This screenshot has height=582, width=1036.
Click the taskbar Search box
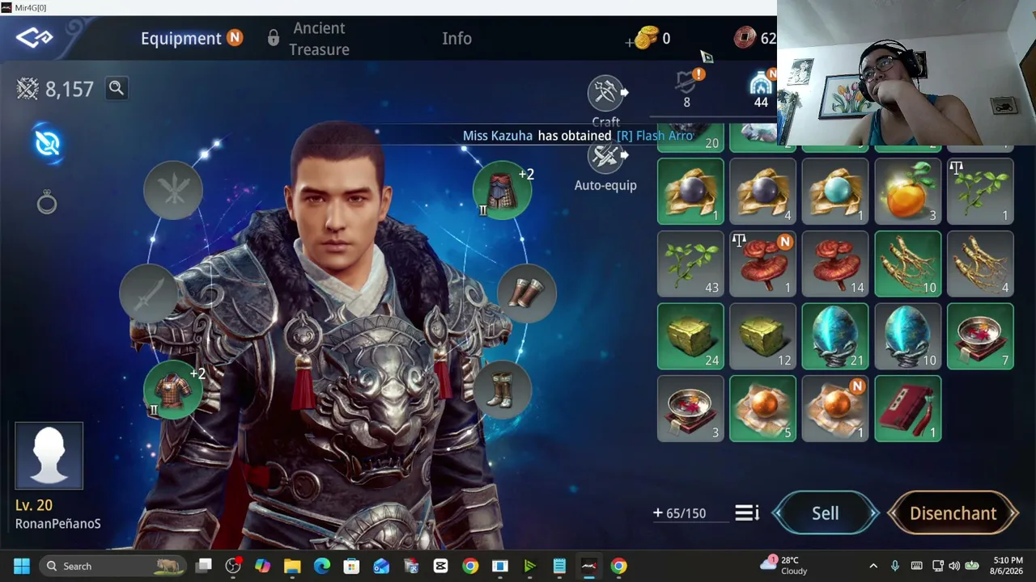[x=113, y=566]
